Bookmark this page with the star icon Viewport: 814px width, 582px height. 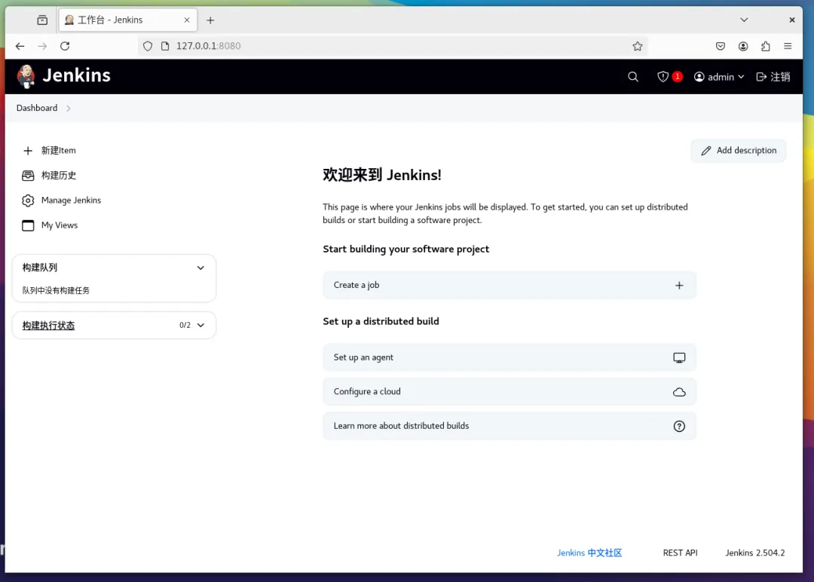point(638,46)
